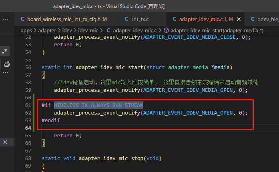Click the *media parameter on line 56
This screenshot has height=172, width=279.
tap(221, 67)
